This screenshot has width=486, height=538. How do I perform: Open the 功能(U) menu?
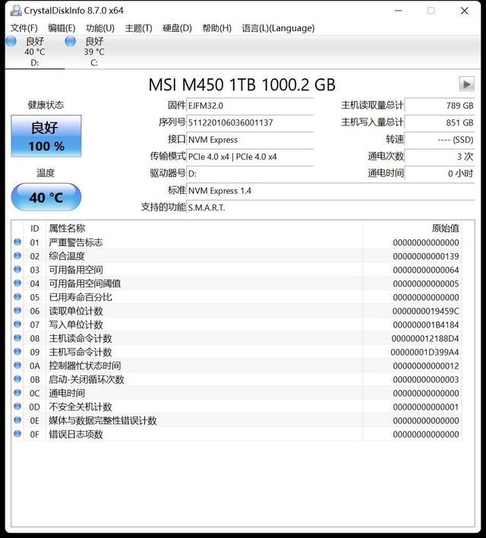coord(99,28)
